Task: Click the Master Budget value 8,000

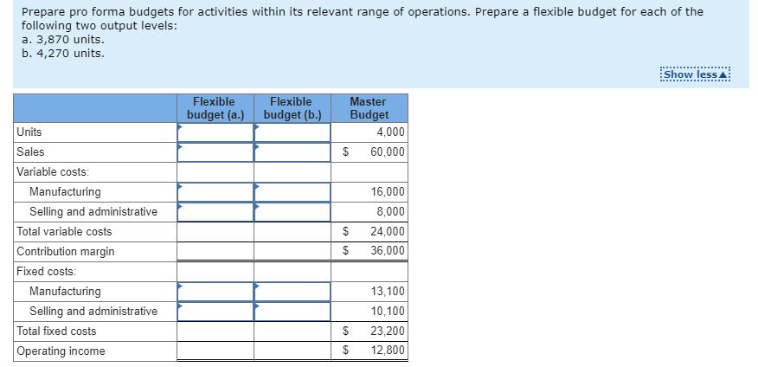Action: tap(390, 212)
